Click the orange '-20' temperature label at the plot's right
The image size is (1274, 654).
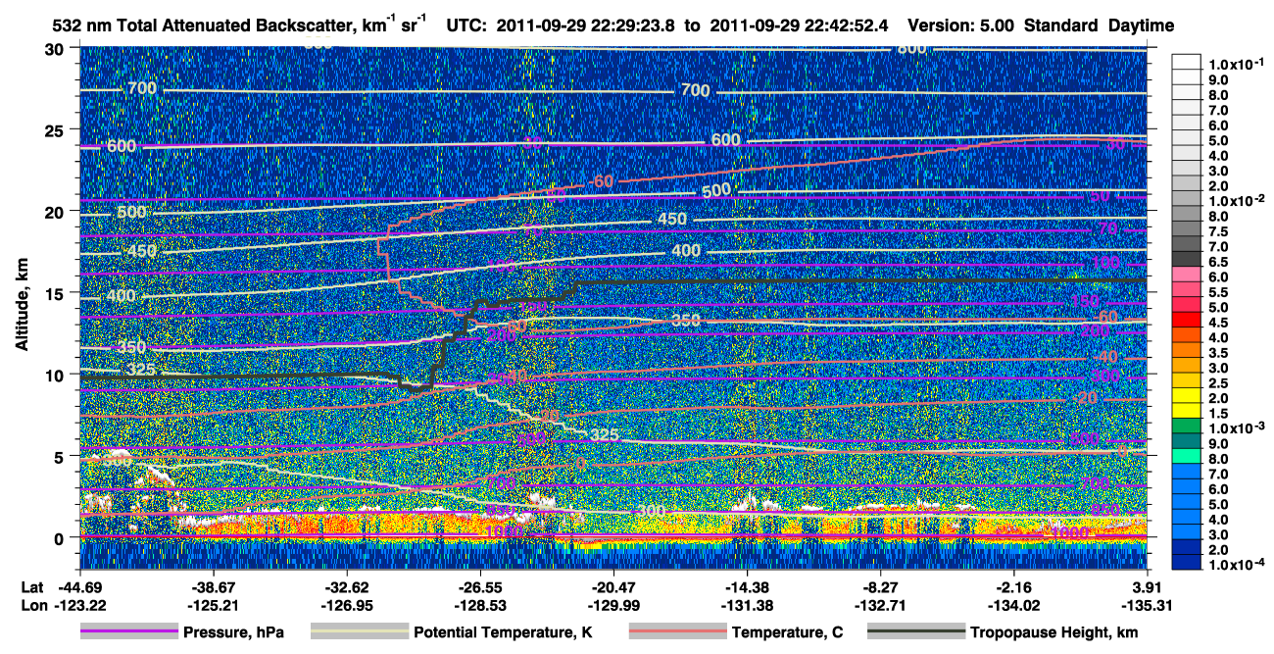pos(1087,398)
